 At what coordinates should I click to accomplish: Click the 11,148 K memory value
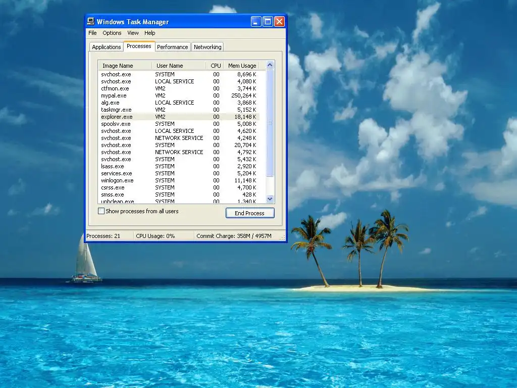tap(245, 180)
